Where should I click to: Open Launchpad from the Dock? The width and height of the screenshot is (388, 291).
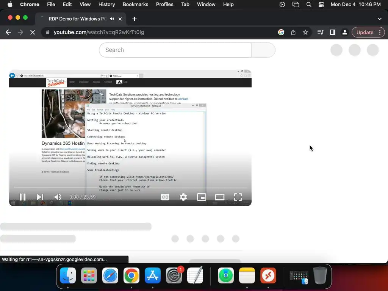click(89, 275)
